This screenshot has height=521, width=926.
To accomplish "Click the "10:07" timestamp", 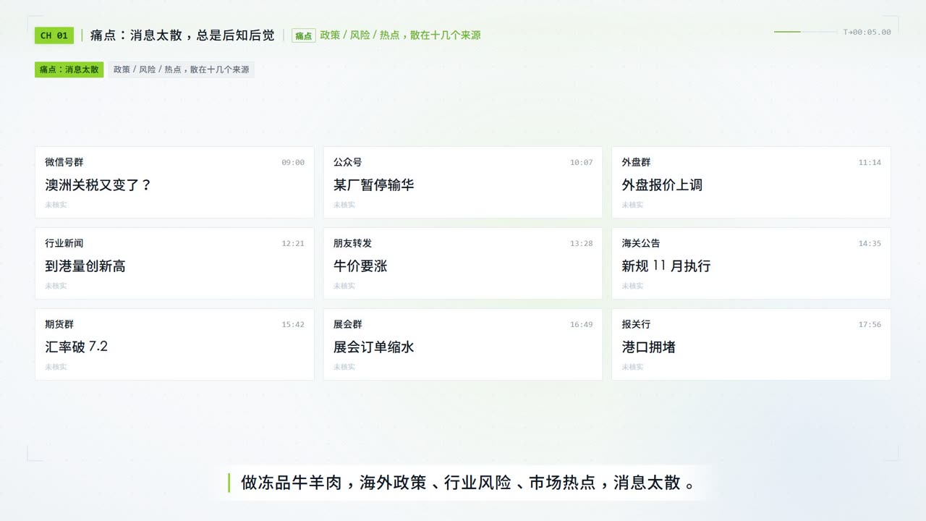I will [581, 163].
